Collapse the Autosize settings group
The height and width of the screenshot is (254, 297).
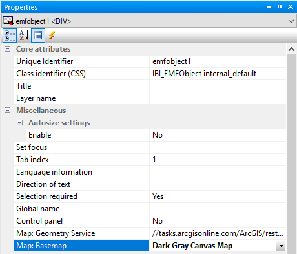[x=20, y=123]
